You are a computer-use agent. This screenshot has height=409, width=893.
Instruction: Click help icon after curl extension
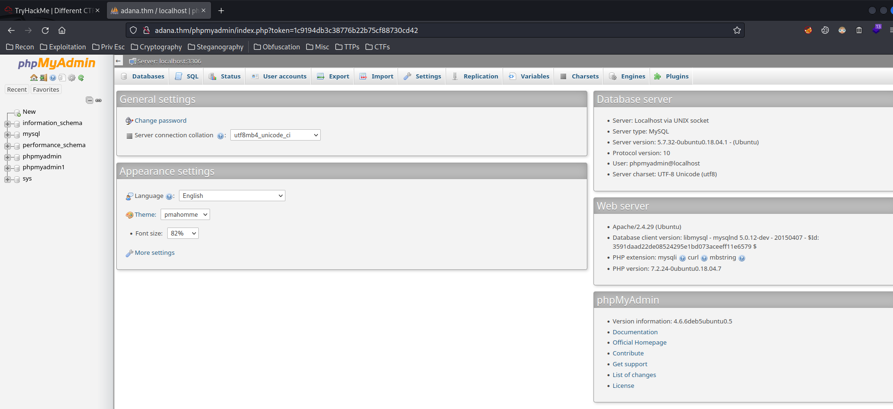pos(704,258)
